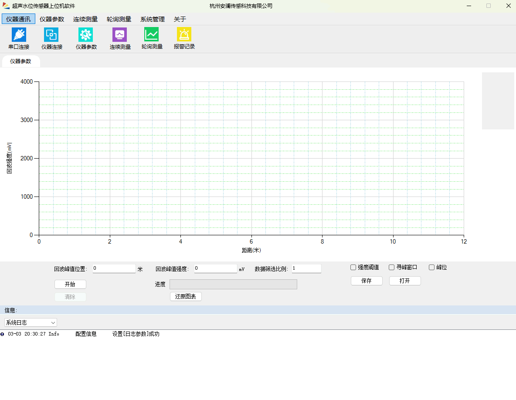Expand the 系统日志 dropdown

point(31,322)
